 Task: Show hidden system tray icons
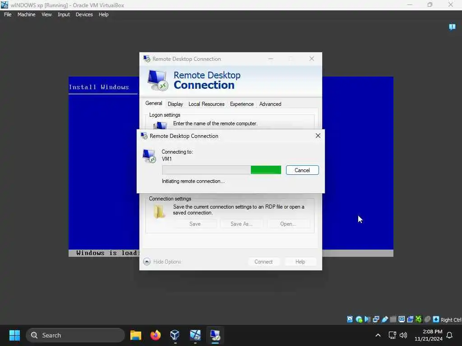[x=378, y=335]
